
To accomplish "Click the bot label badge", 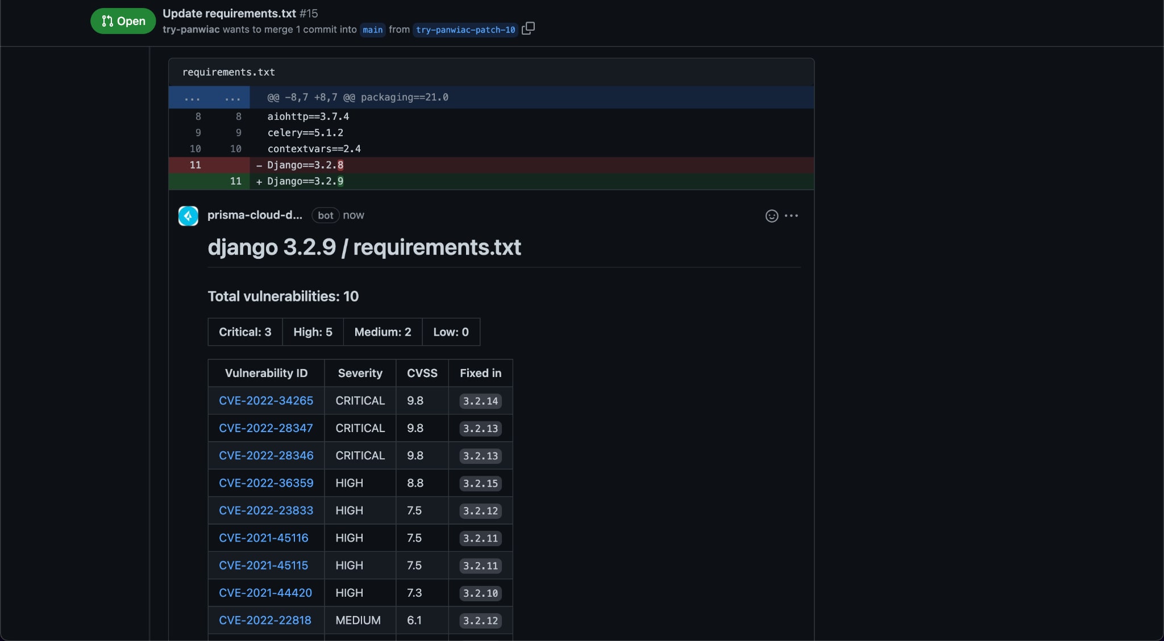I will tap(325, 215).
